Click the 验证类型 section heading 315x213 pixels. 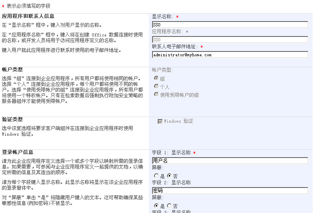[x=12, y=119]
